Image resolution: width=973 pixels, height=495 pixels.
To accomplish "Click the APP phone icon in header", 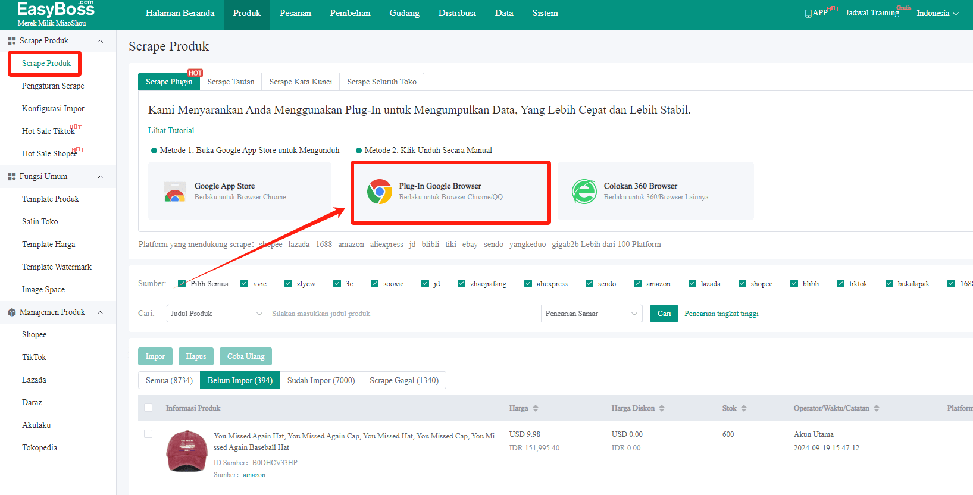I will pos(808,13).
